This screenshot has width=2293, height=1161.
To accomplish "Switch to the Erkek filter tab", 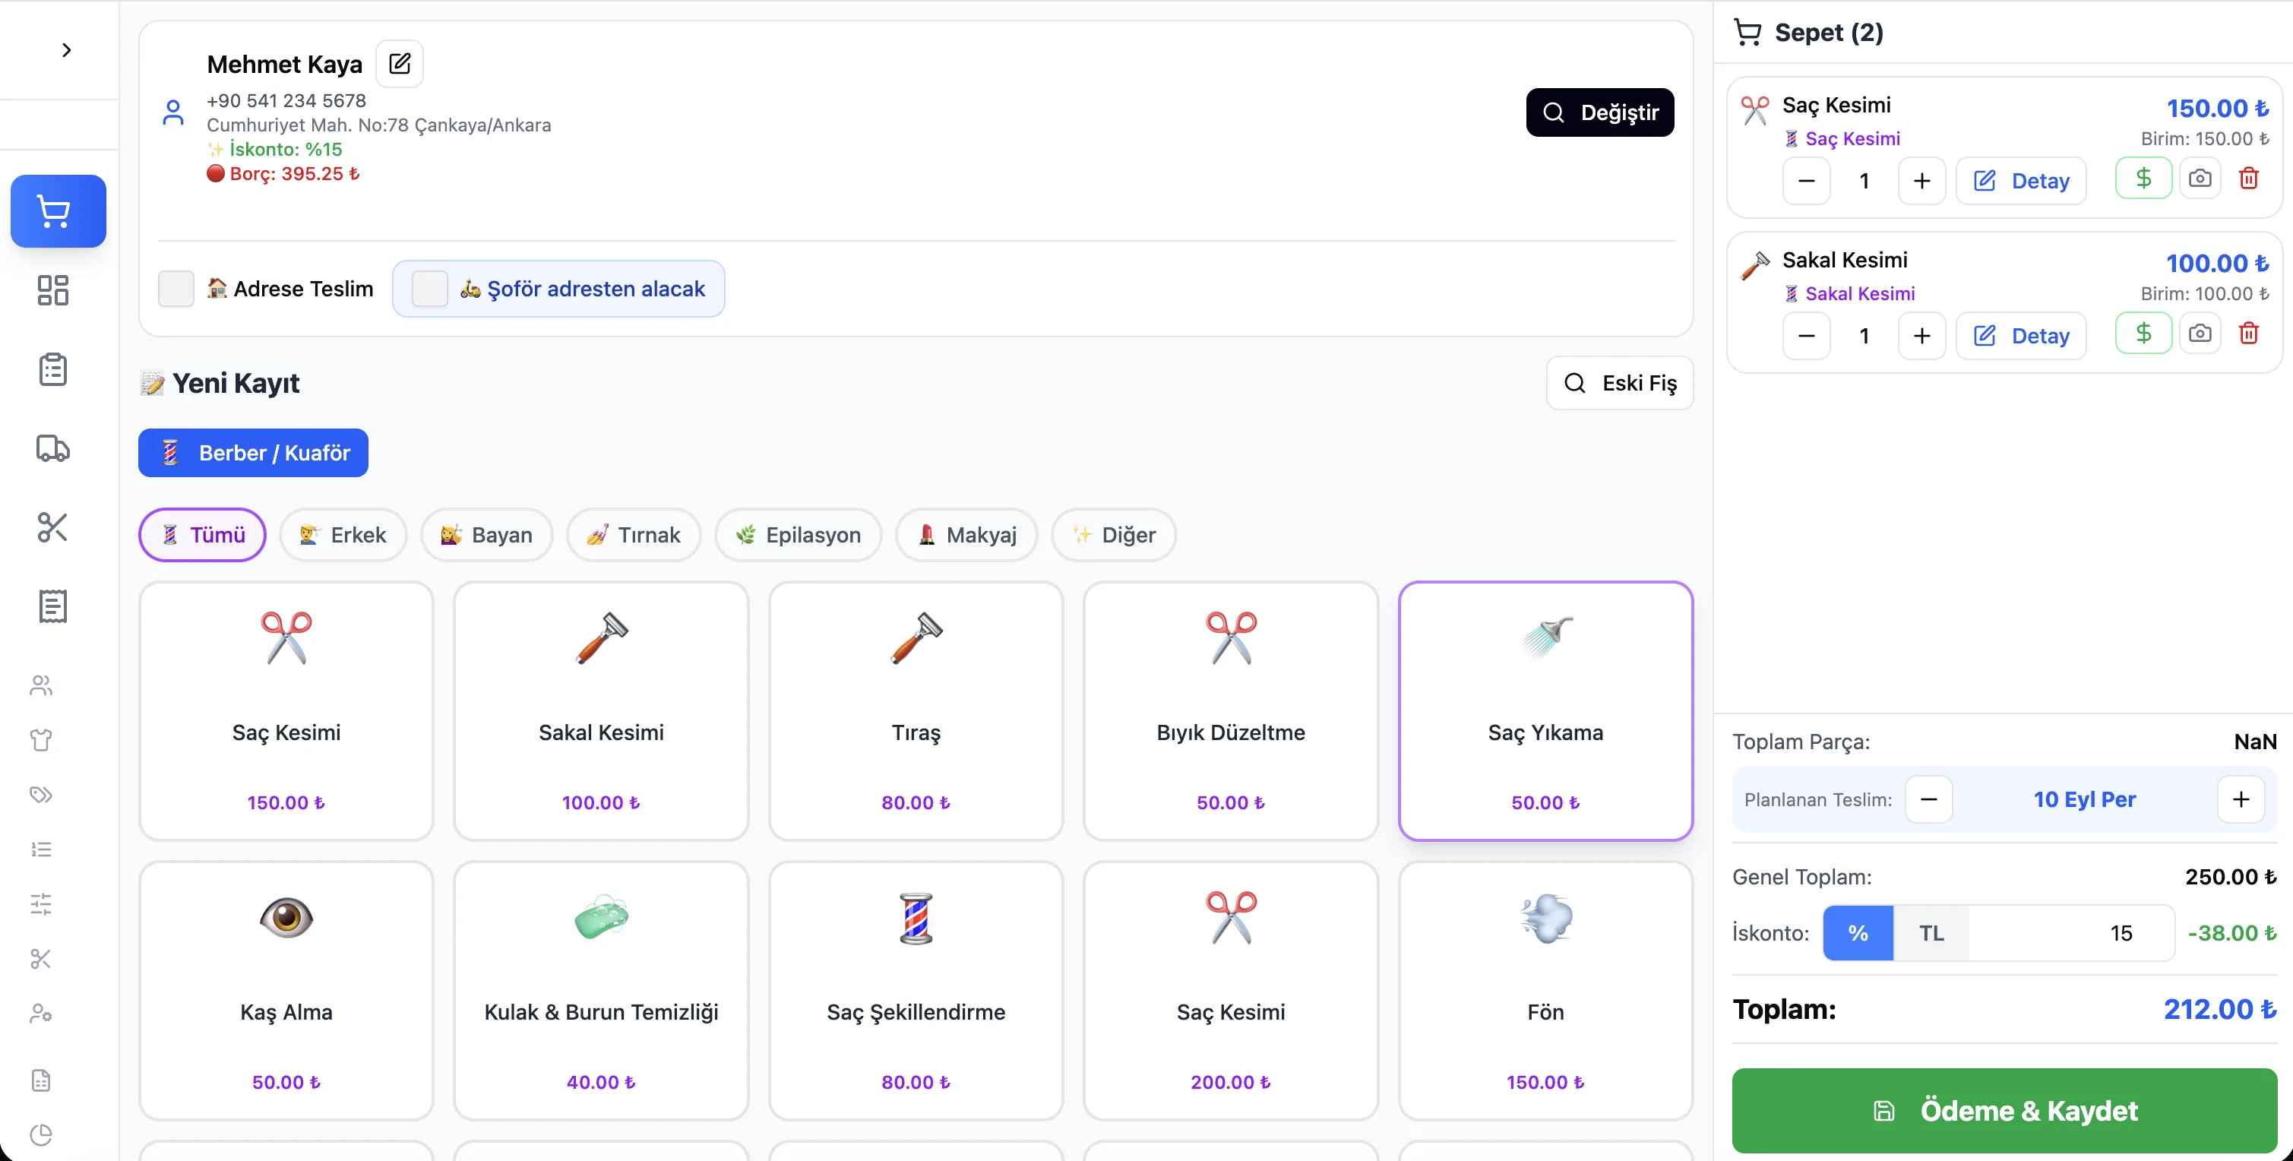I will [343, 534].
